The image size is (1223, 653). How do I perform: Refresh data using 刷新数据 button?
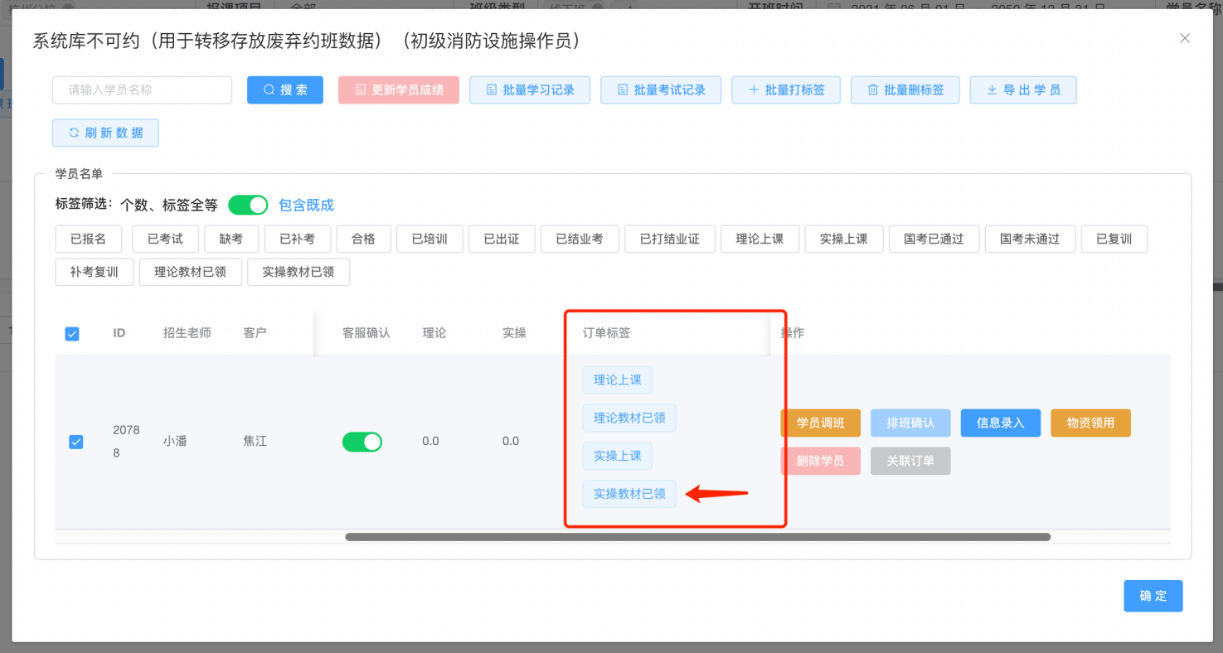tap(105, 133)
